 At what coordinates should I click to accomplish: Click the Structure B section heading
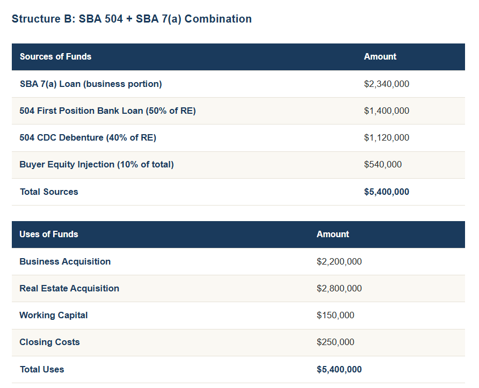[x=132, y=19]
